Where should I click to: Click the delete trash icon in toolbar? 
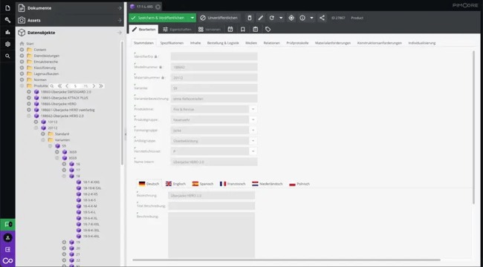pyautogui.click(x=250, y=18)
